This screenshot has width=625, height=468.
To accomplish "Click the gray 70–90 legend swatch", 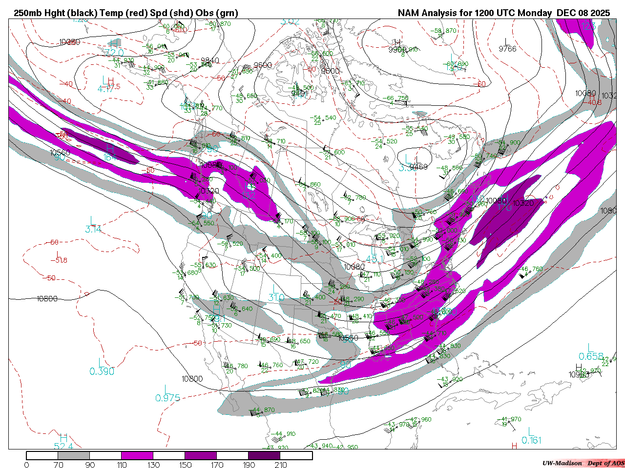I will [x=74, y=456].
